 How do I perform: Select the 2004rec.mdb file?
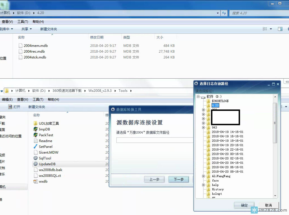pos(34,51)
